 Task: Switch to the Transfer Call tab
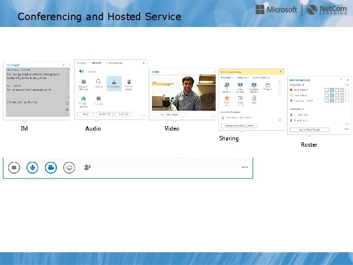coord(114,63)
